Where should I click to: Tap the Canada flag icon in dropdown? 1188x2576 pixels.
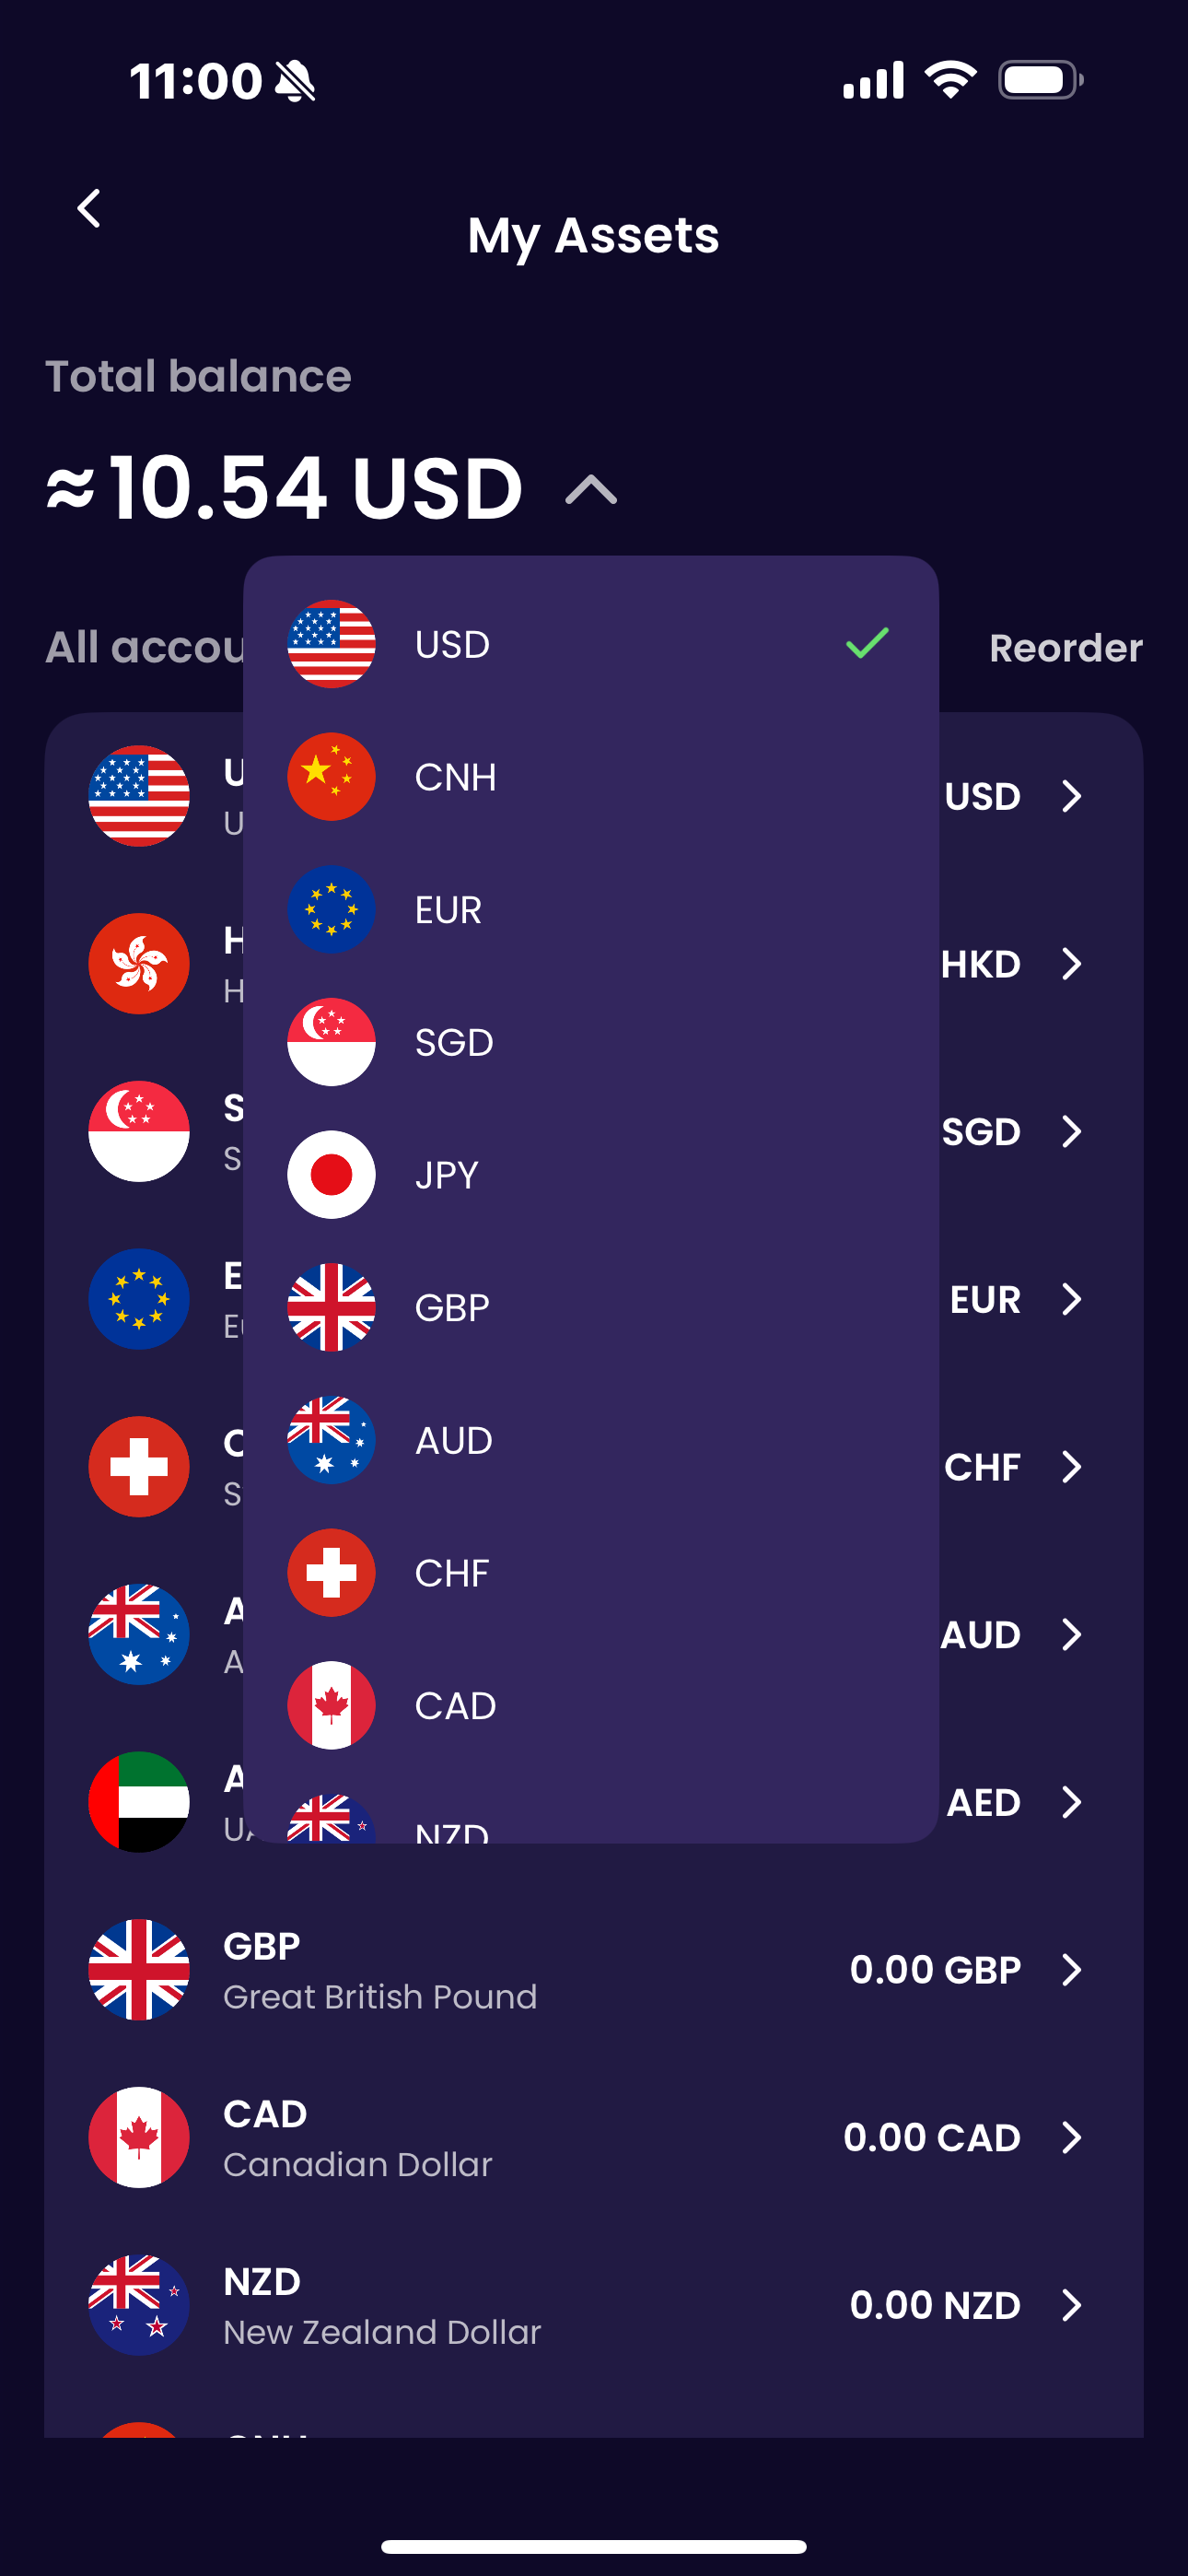pos(331,1705)
